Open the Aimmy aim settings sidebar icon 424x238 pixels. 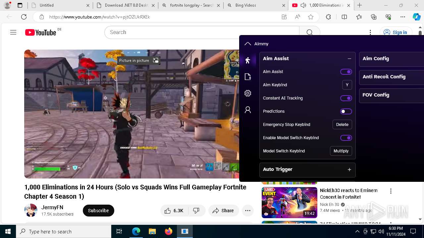coord(248,60)
